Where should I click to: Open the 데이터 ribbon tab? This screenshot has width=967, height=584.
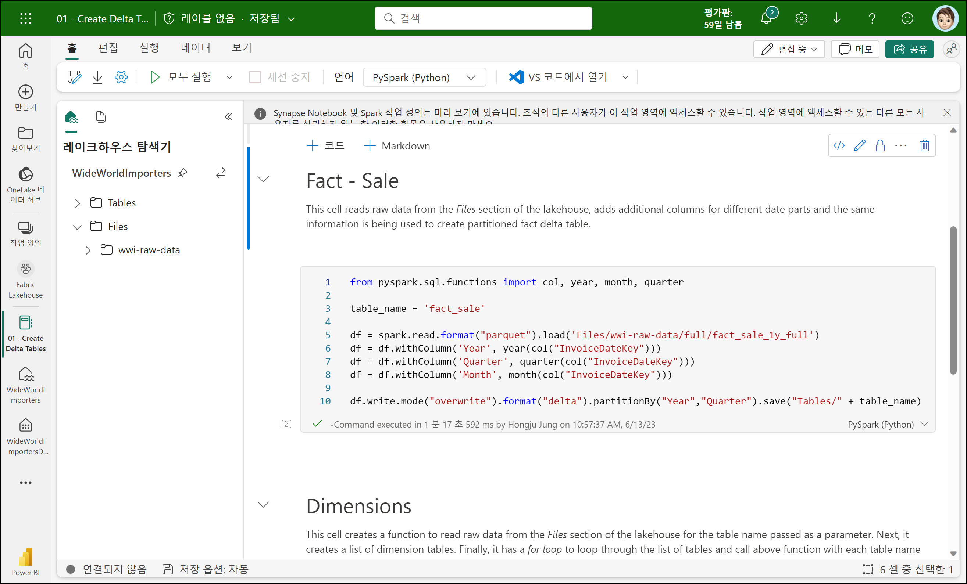click(195, 48)
